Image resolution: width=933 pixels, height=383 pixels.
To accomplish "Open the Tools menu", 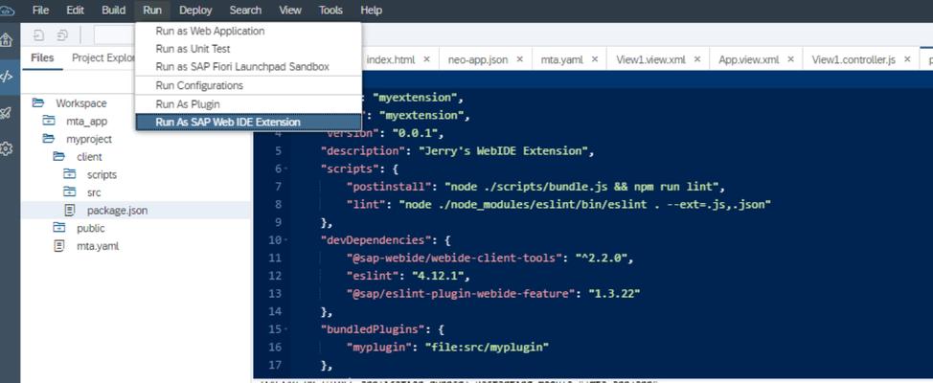I will pyautogui.click(x=330, y=11).
